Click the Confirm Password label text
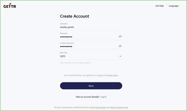Viewport: 187px width, 111px height. pos(67,43)
